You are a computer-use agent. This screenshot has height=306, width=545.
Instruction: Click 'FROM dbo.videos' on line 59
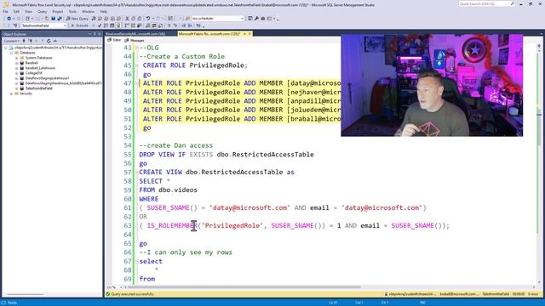pyautogui.click(x=169, y=190)
